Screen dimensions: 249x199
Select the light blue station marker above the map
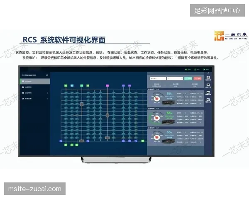click(x=72, y=86)
